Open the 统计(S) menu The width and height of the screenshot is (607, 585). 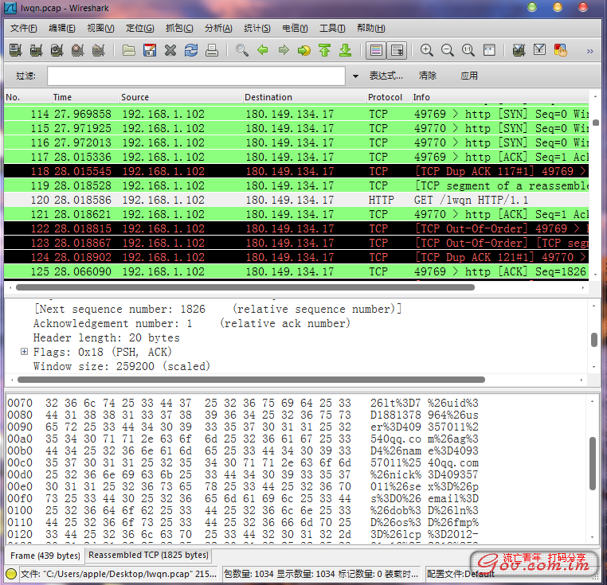click(x=257, y=28)
